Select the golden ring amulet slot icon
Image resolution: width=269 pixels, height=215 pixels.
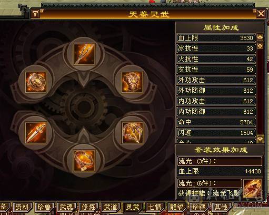[x=36, y=82]
